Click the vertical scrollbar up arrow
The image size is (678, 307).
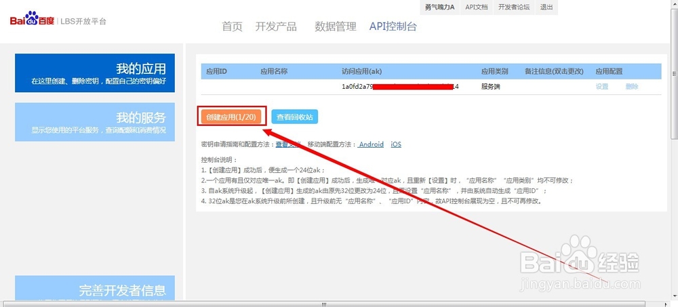[x=674, y=3]
